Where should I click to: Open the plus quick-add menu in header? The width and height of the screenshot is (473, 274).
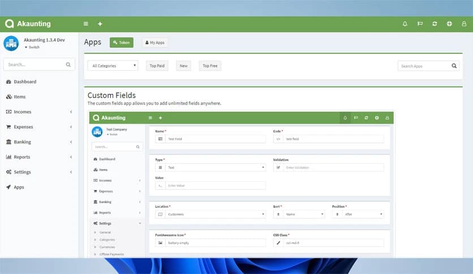click(x=100, y=24)
